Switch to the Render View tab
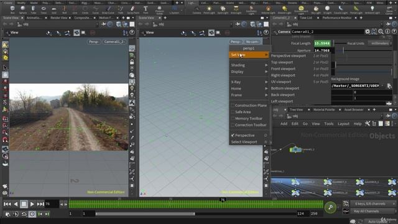Image resolution: width=398 pixels, height=224 pixels. pyautogui.click(x=59, y=18)
